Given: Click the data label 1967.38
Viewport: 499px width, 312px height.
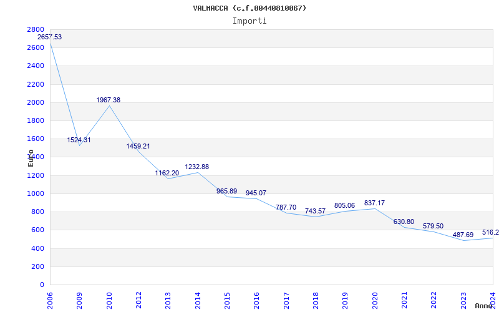Looking at the screenshot, I should 108,100.
